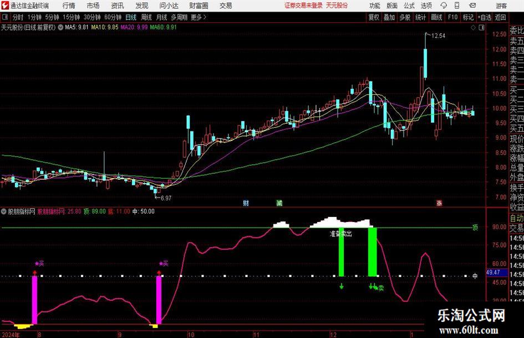Click the MA5: 9.81 label

point(77,27)
